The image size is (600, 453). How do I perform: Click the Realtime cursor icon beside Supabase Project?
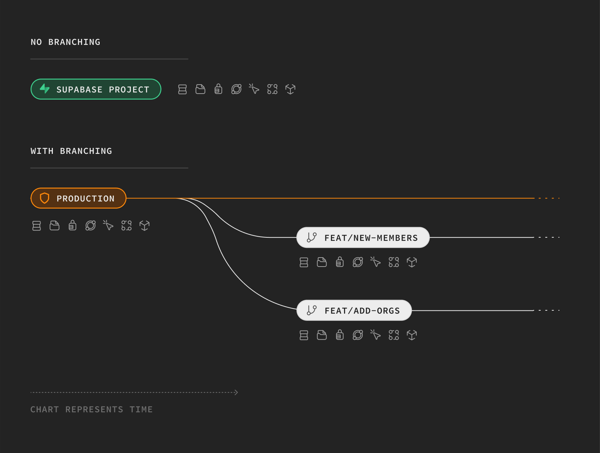click(254, 89)
